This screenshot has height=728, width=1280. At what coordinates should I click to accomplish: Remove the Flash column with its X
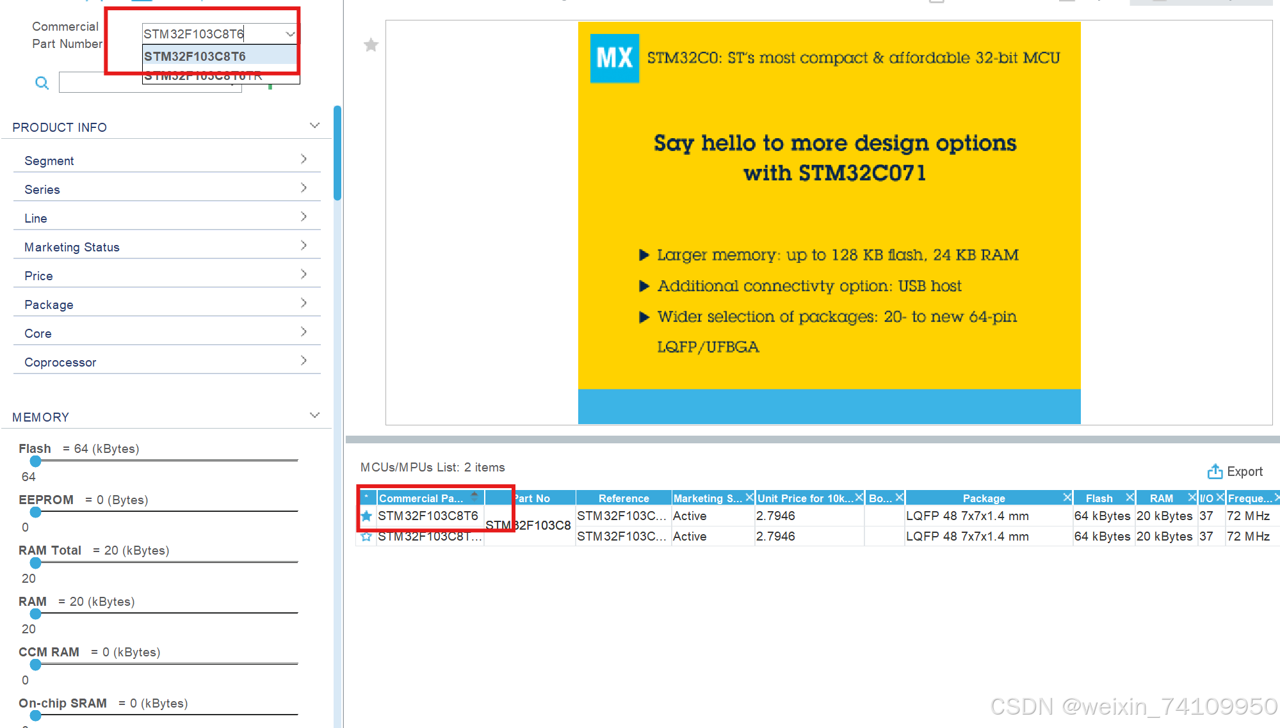pyautogui.click(x=1130, y=497)
